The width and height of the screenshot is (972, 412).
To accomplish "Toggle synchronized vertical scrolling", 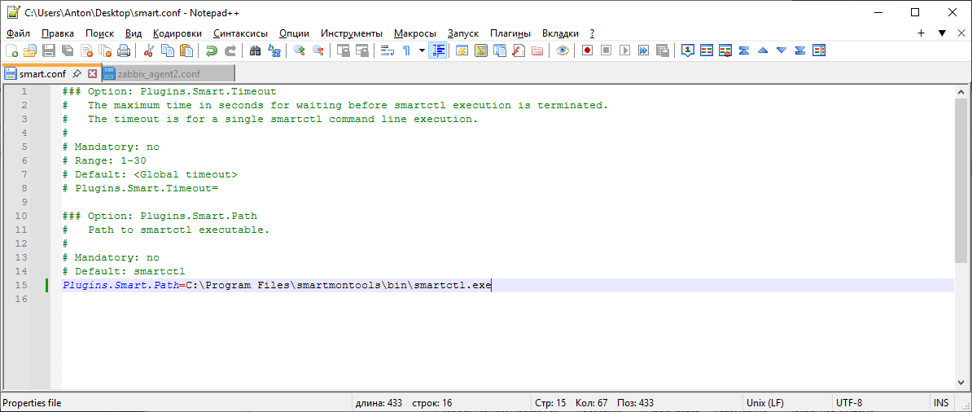I will point(343,50).
